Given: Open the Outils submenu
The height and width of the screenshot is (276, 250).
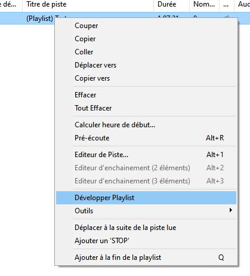Looking at the screenshot, I should tap(146, 211).
